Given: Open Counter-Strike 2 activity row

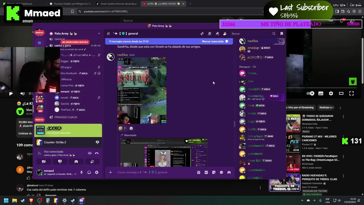Looking at the screenshot, I should pyautogui.click(x=68, y=142).
